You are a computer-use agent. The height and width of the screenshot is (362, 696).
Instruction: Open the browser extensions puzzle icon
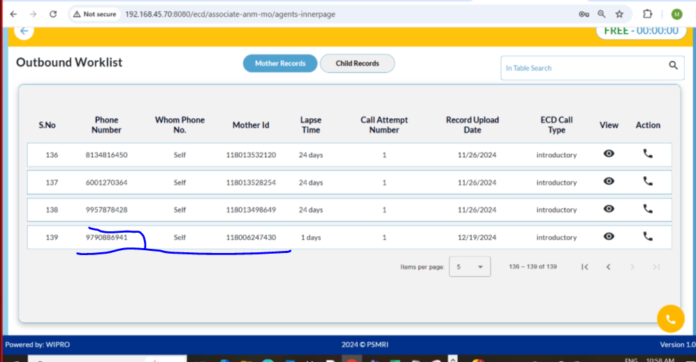tap(647, 14)
